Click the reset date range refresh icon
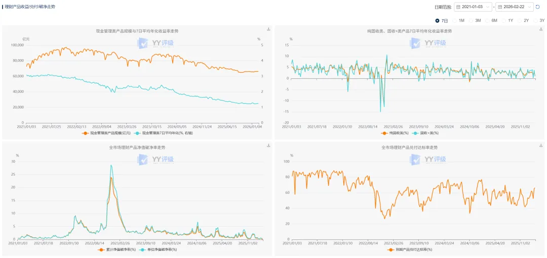Viewport: 547px width, 258px height. click(x=537, y=7)
